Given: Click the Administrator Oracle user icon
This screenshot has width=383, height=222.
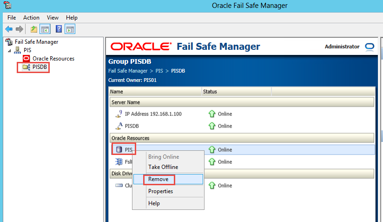Looking at the screenshot, I should (370, 47).
